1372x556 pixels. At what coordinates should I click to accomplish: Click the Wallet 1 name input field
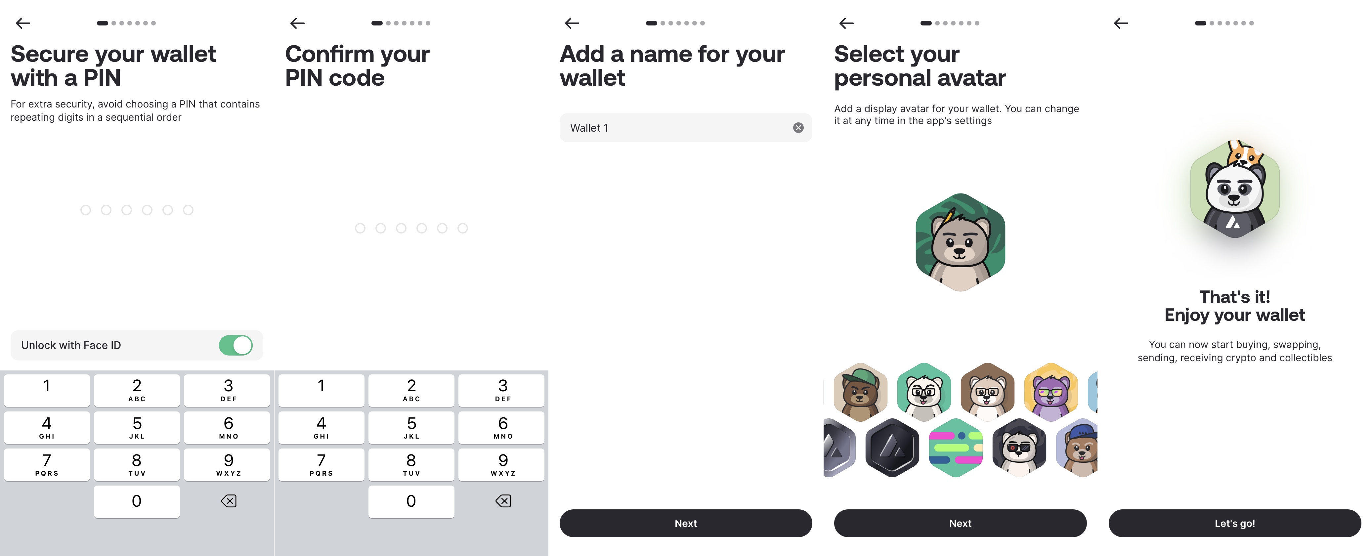tap(676, 128)
